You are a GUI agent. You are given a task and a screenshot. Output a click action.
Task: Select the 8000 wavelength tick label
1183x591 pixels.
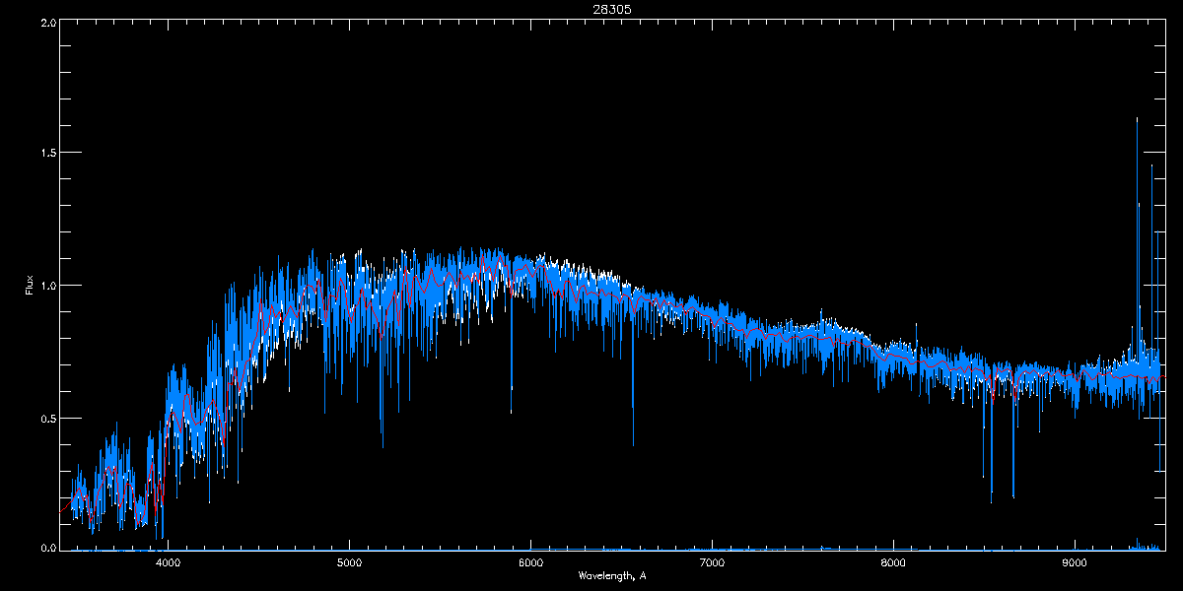pyautogui.click(x=893, y=562)
